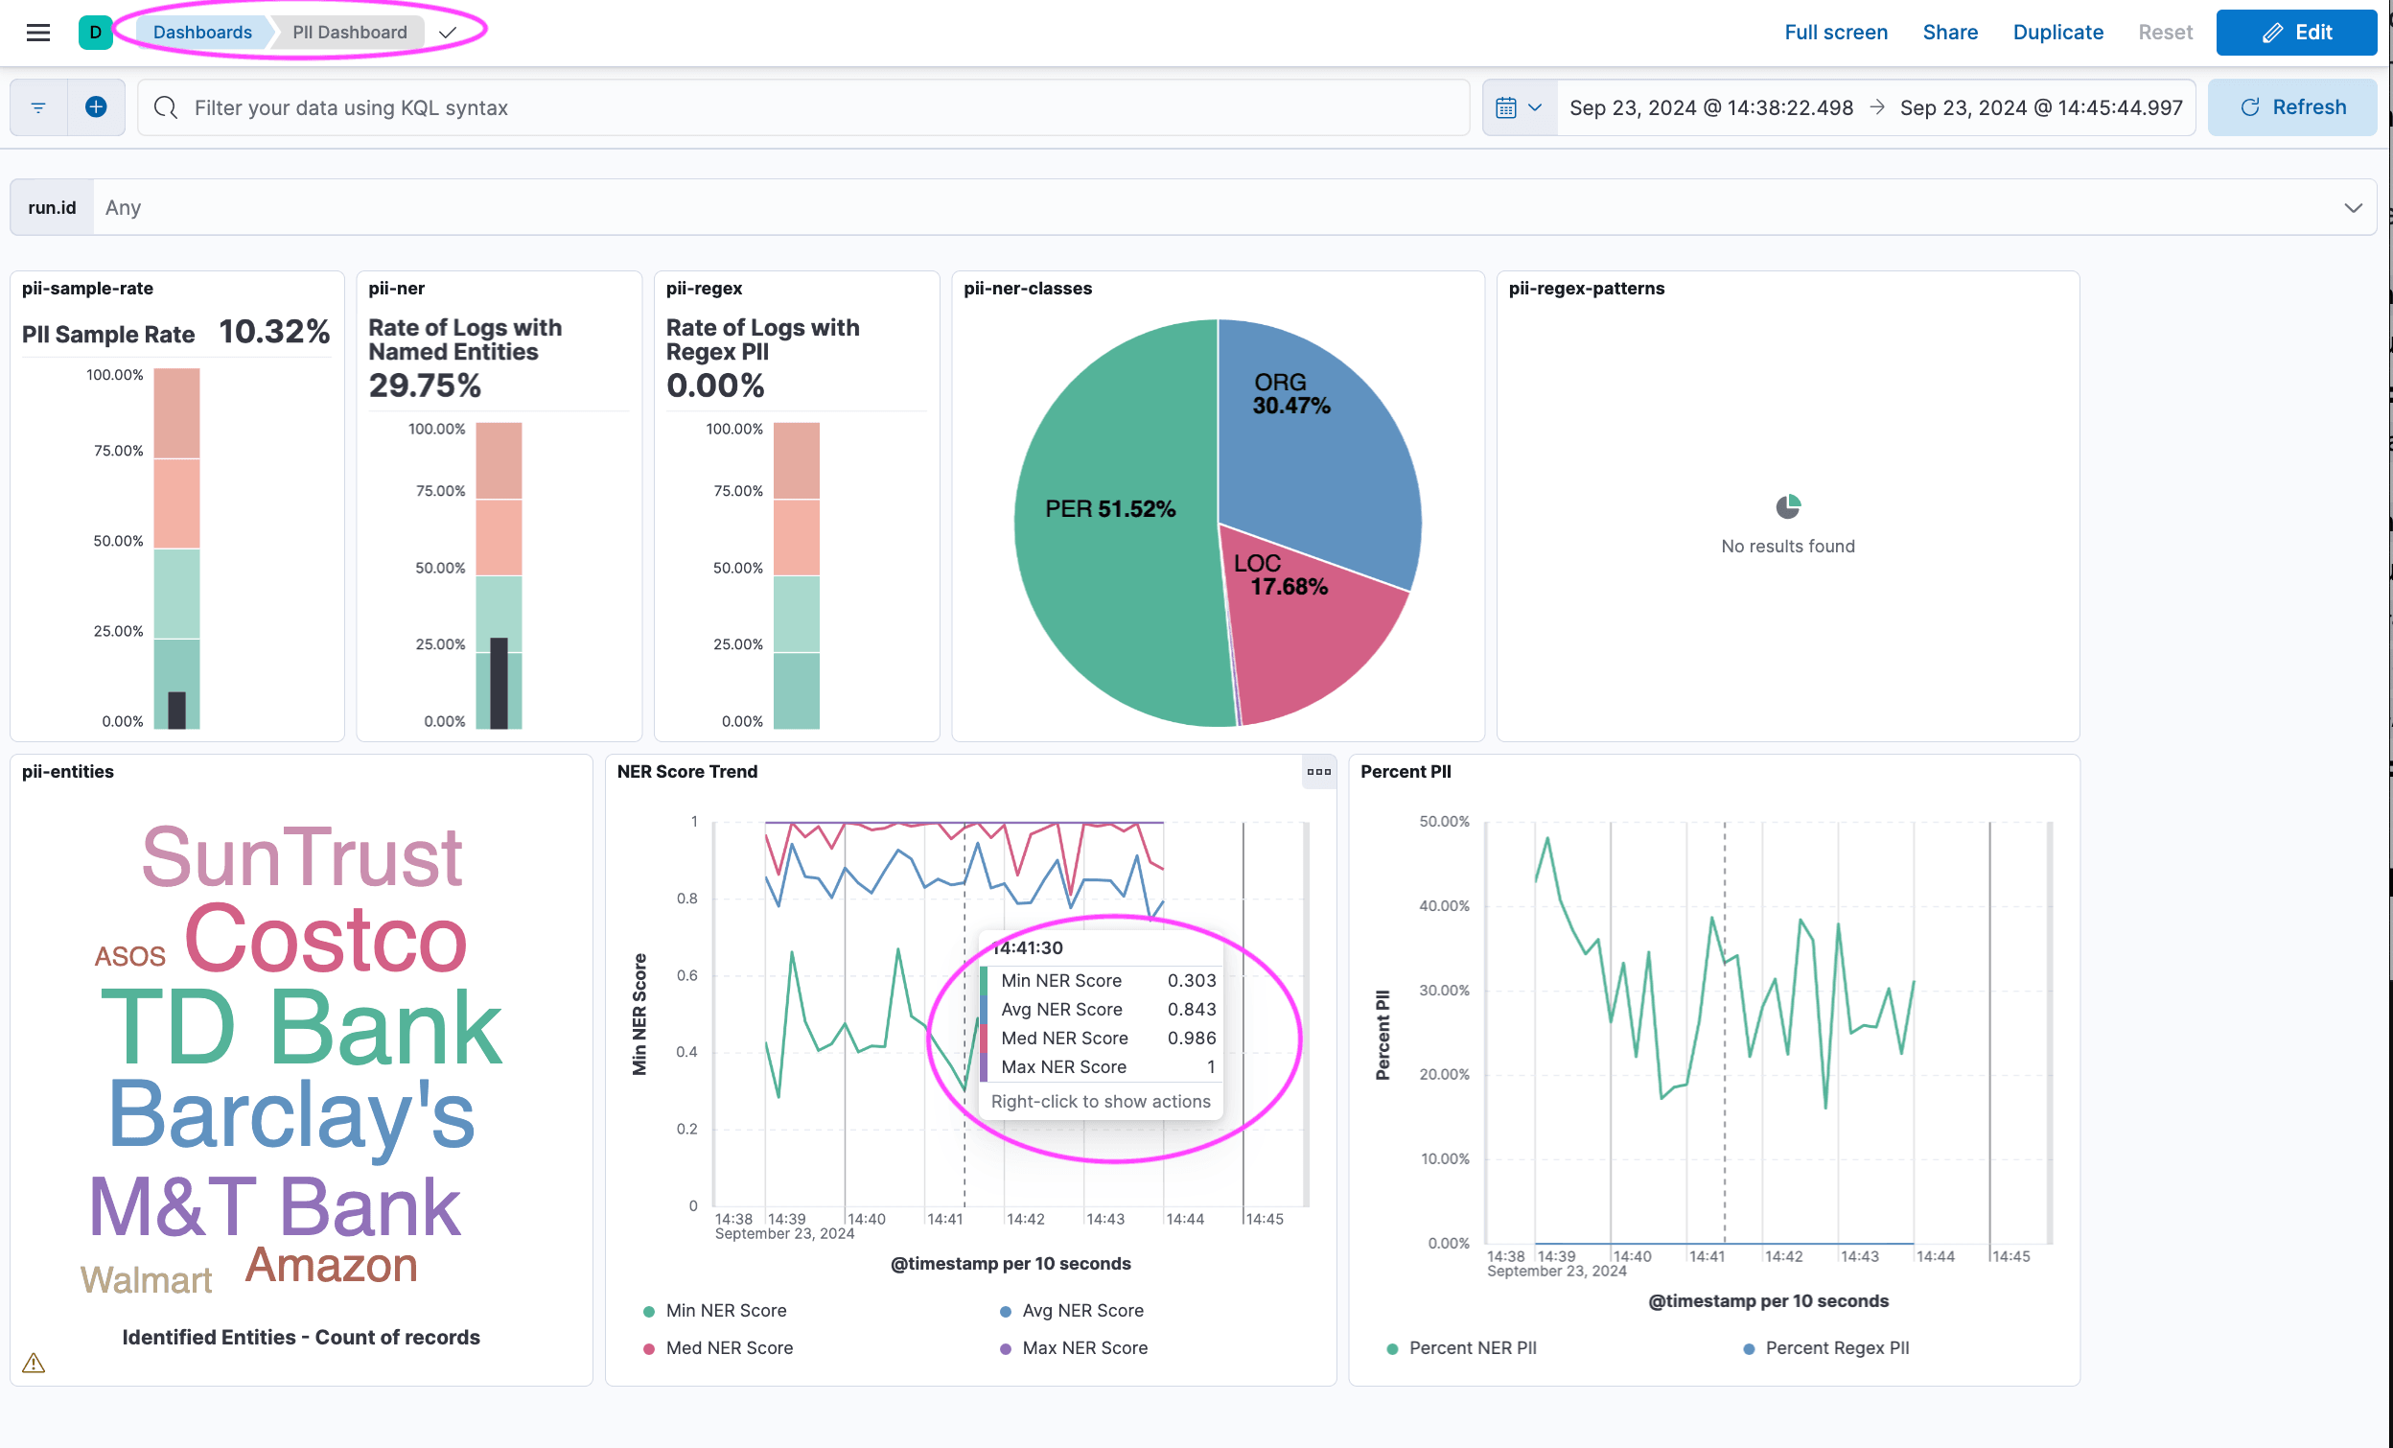Open the start date "Sep 23, 2024 @ 14:38:22.498"
Screen dimensions: 2393x1448
(x=1711, y=106)
